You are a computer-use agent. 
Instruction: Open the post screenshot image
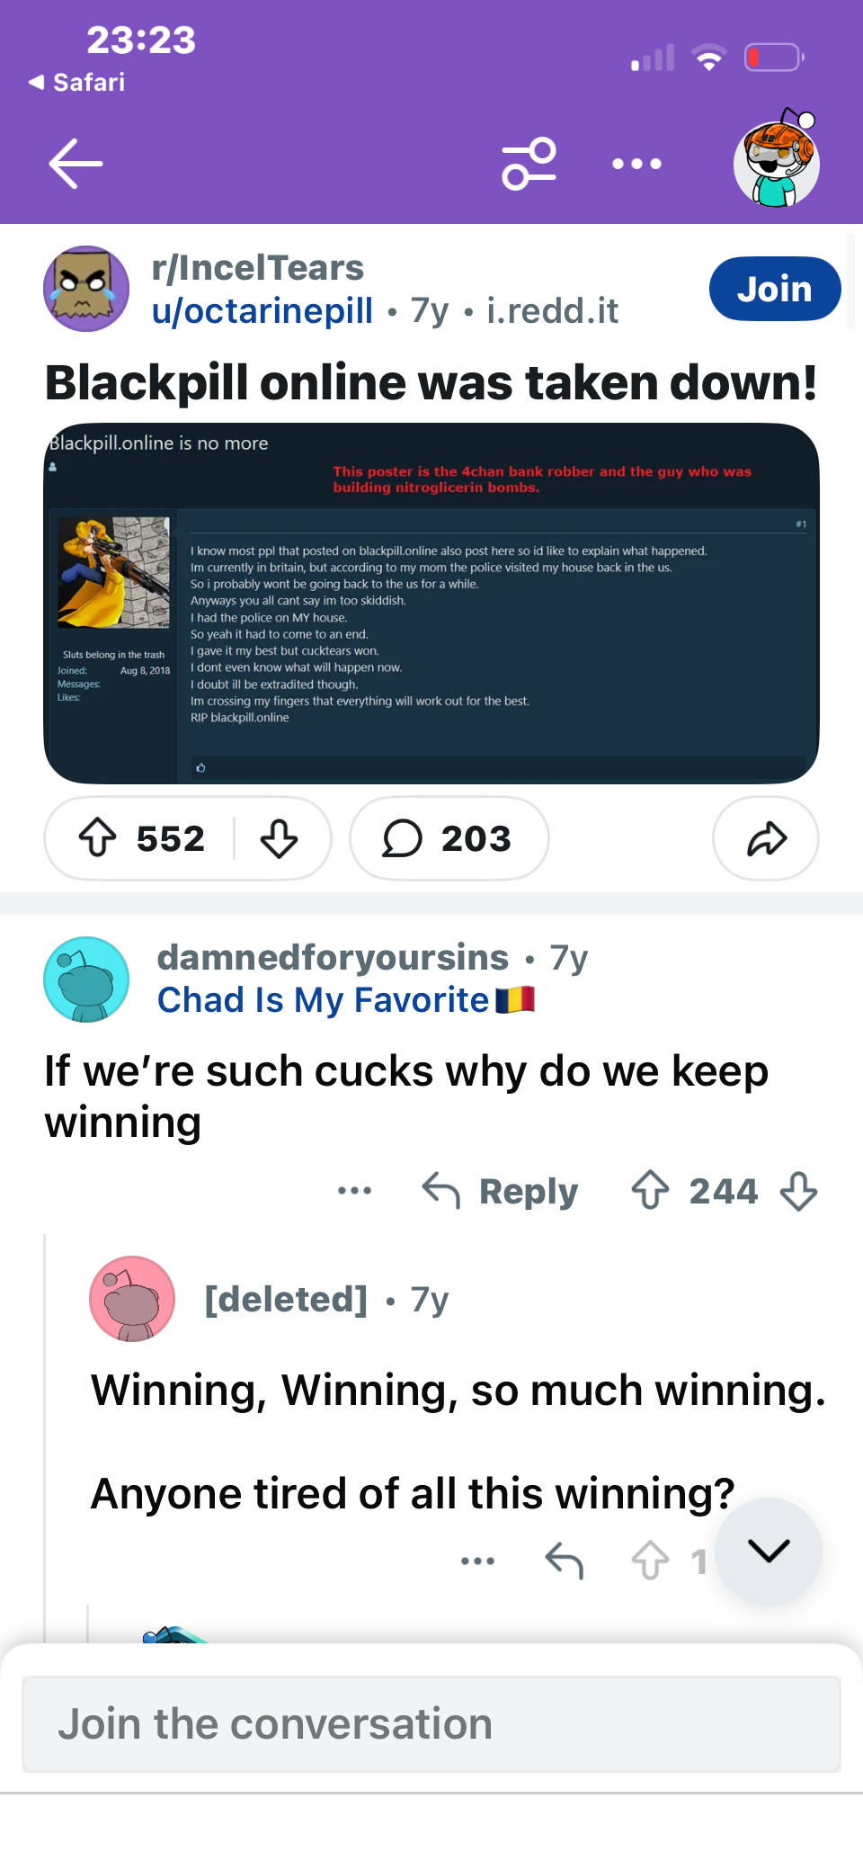click(431, 604)
